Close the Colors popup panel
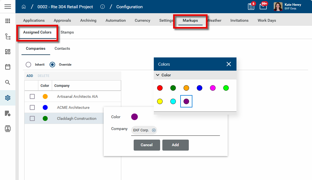312x180 pixels. click(x=228, y=64)
